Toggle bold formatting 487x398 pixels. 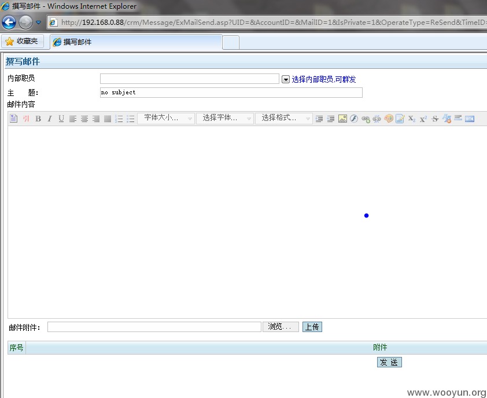click(x=38, y=119)
